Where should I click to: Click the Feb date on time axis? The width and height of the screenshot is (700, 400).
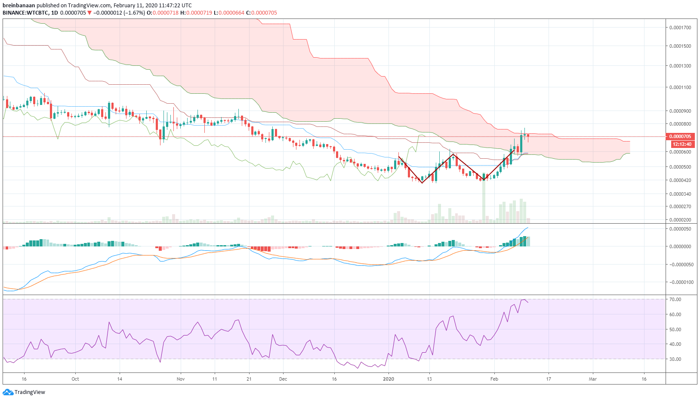click(494, 379)
